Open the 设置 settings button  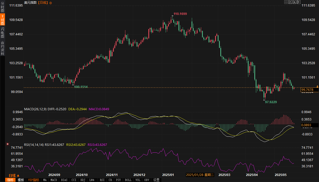point(156,180)
